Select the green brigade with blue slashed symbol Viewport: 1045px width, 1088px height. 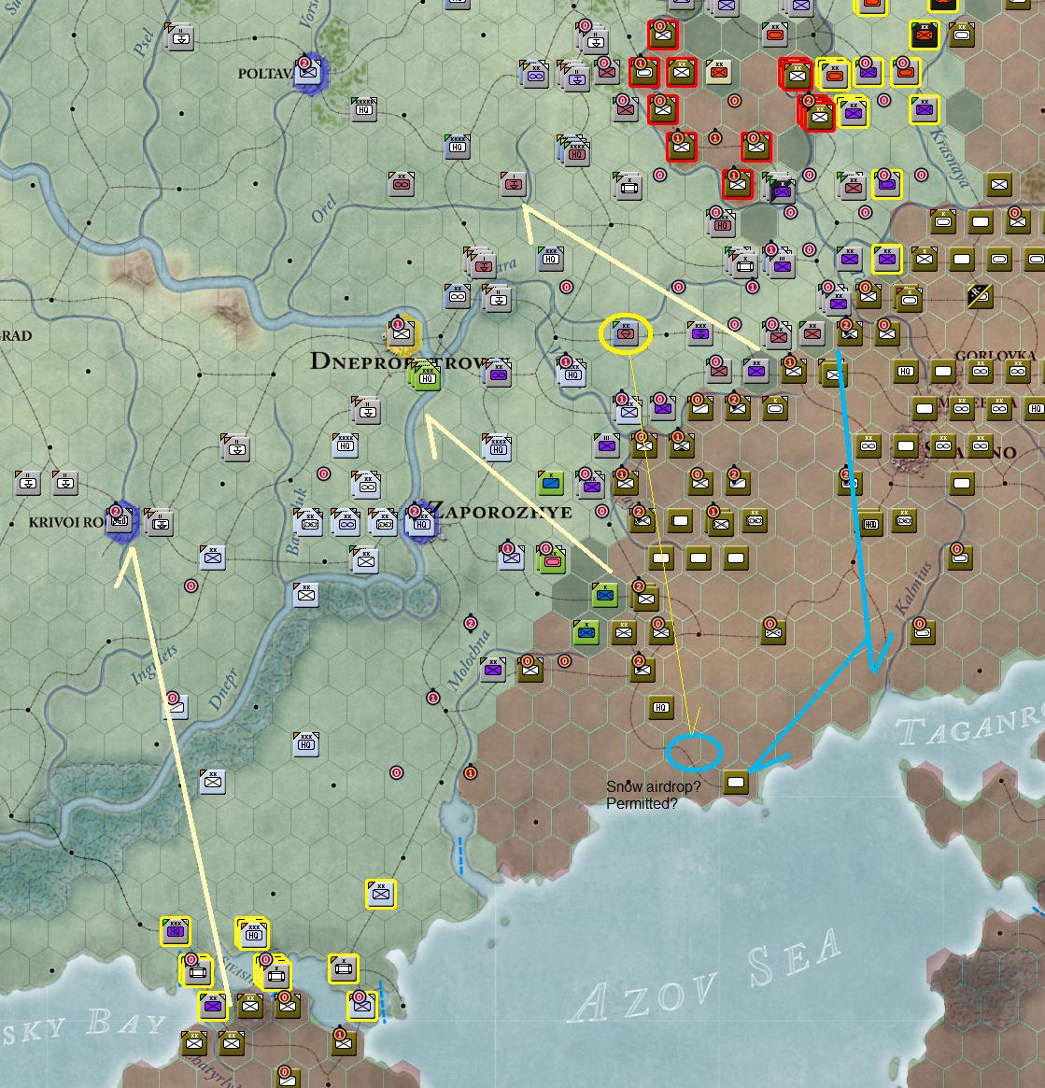[x=551, y=482]
